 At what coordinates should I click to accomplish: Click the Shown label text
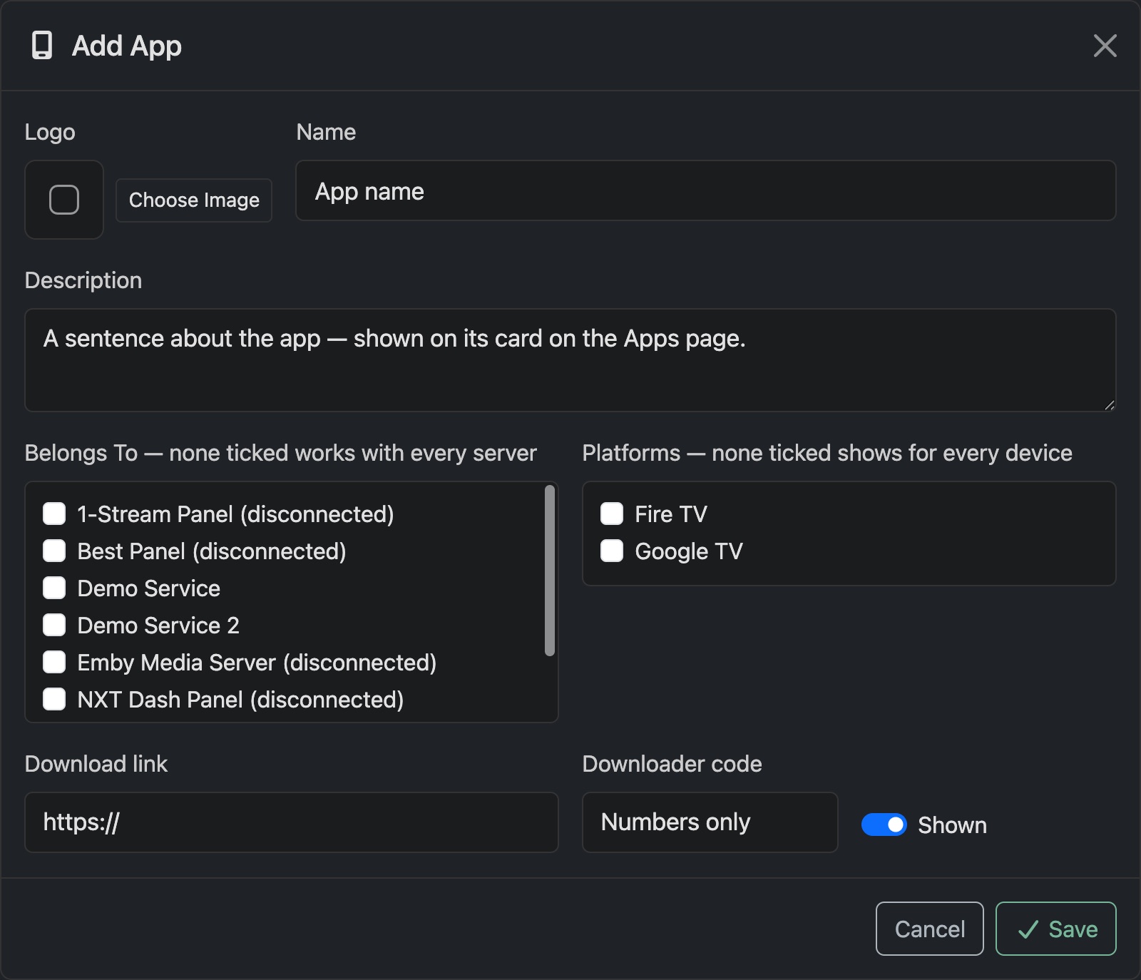coord(952,825)
